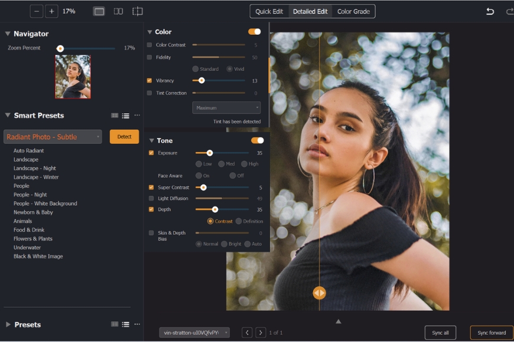Open Smart Presets more options menu
Screen dimensions: 514x342
click(x=137, y=115)
